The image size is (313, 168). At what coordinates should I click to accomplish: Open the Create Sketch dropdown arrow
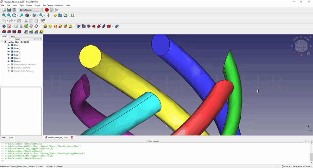tap(12, 26)
